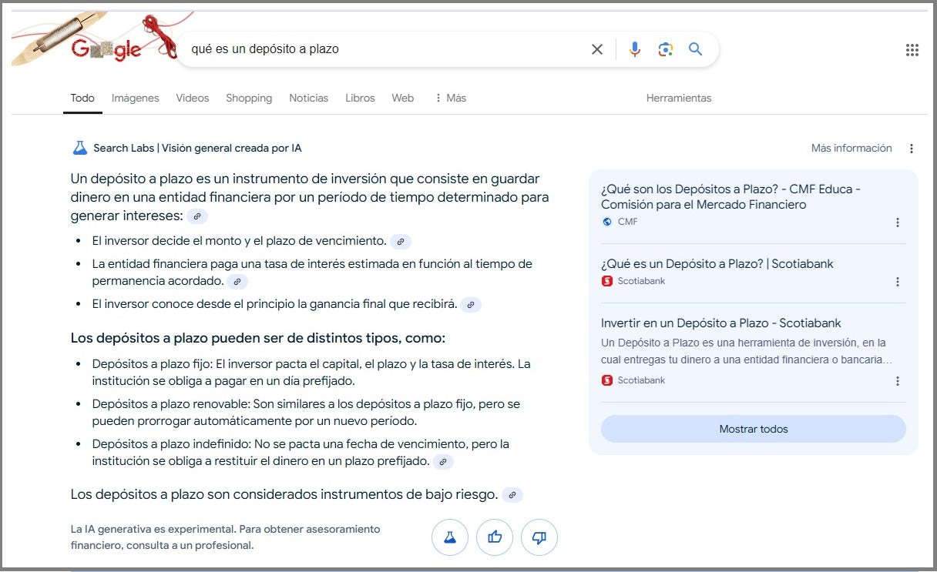Open '¿Qué es un Depósito a Plazo? | Scotiabank' link
Screen dimensions: 937x572
pos(717,263)
